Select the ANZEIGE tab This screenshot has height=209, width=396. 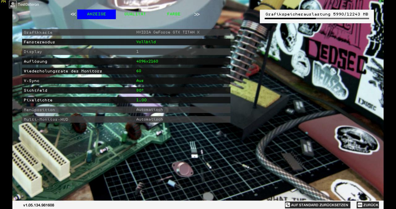97,14
